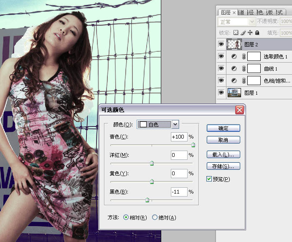Click the 确定 OK button
292x242 pixels.
coord(223,128)
